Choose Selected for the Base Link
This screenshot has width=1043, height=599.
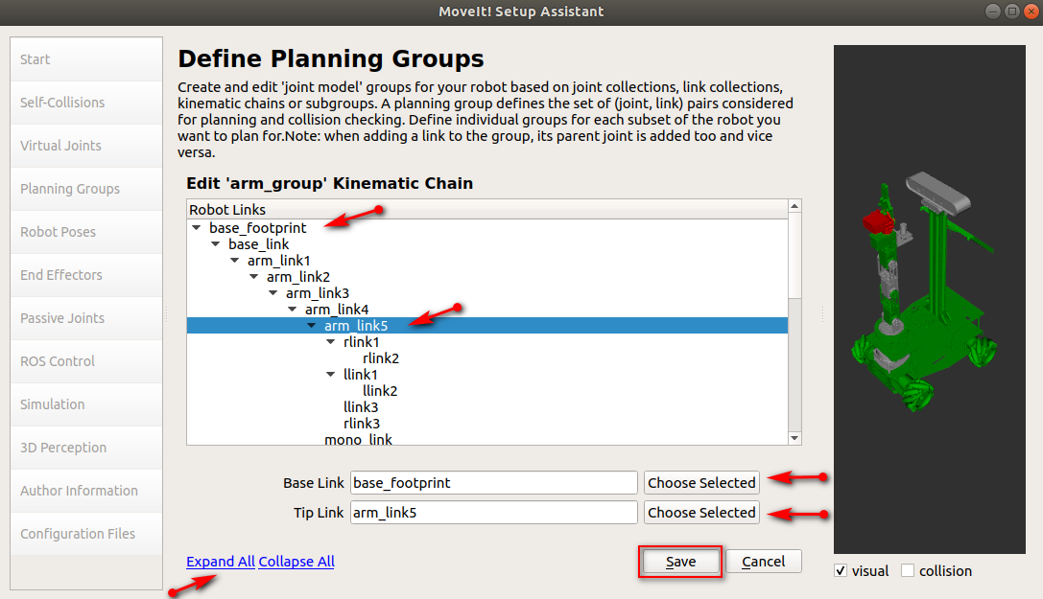(x=701, y=483)
